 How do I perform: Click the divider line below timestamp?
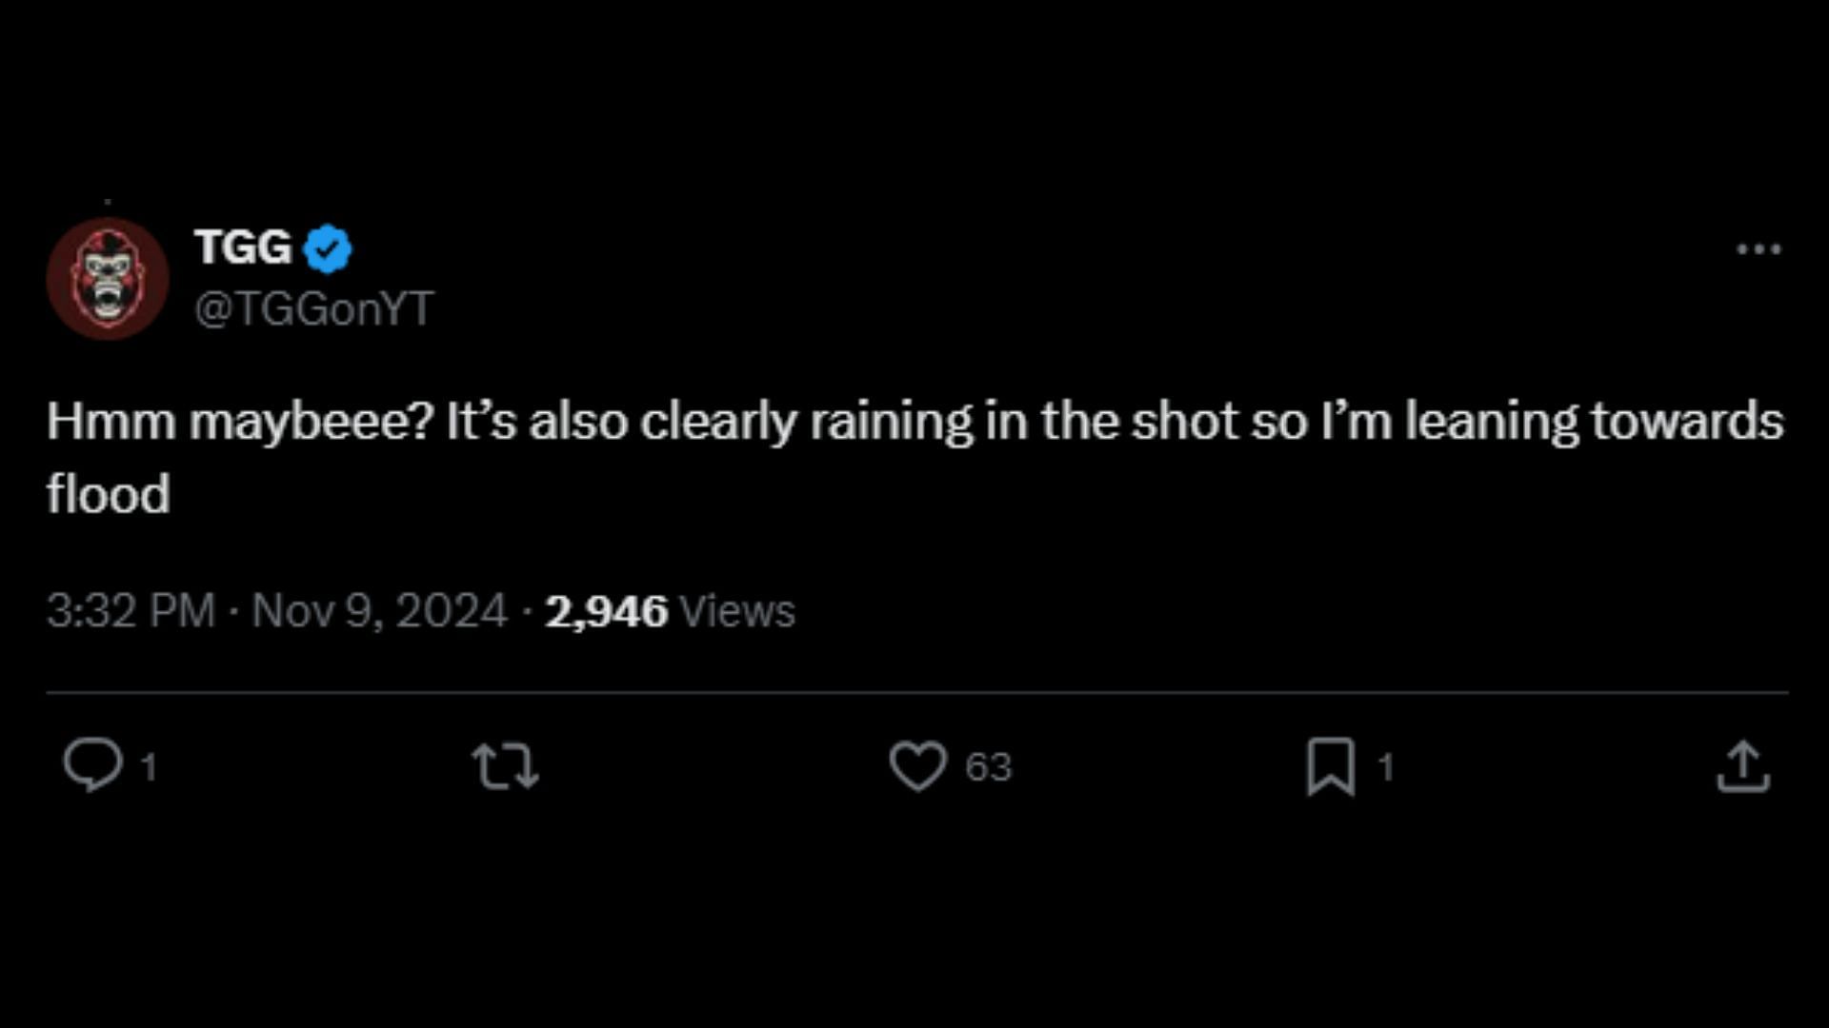click(917, 693)
